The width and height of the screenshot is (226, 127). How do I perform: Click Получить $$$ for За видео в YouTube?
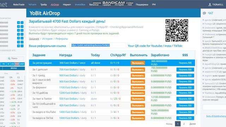pos(185,112)
